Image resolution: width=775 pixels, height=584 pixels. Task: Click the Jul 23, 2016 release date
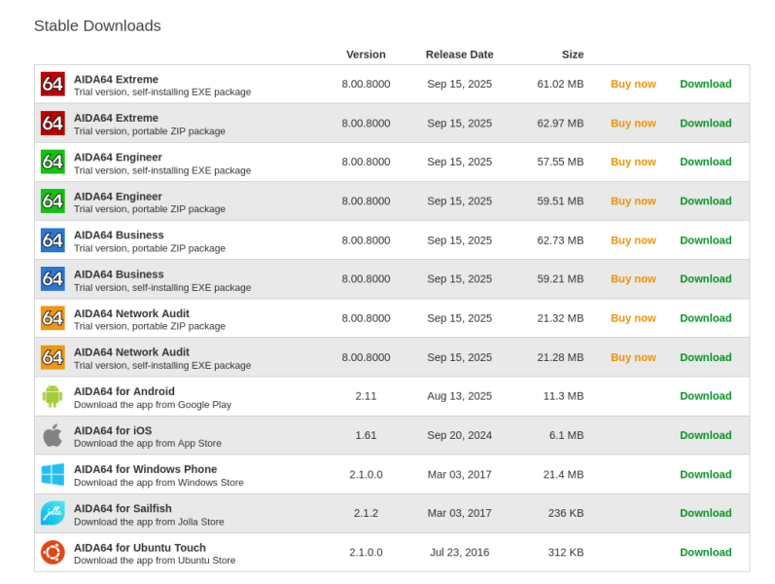[x=460, y=552]
